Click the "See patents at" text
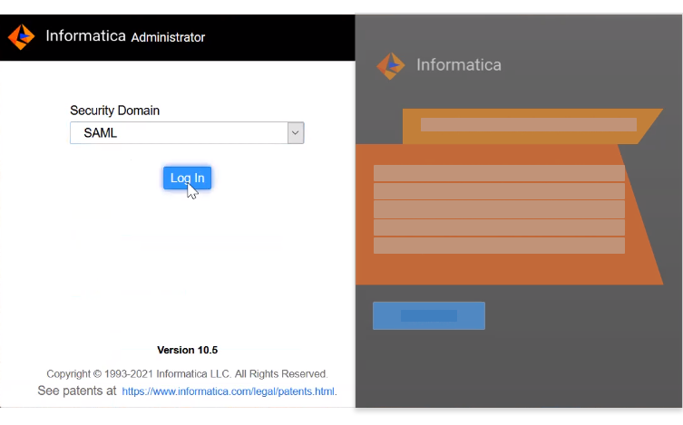Viewport: 683px width, 425px height. [x=77, y=391]
